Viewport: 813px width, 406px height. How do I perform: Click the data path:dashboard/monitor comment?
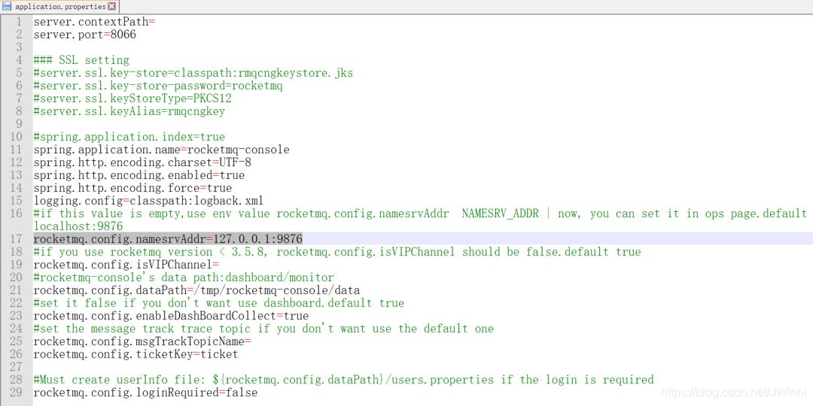184,277
